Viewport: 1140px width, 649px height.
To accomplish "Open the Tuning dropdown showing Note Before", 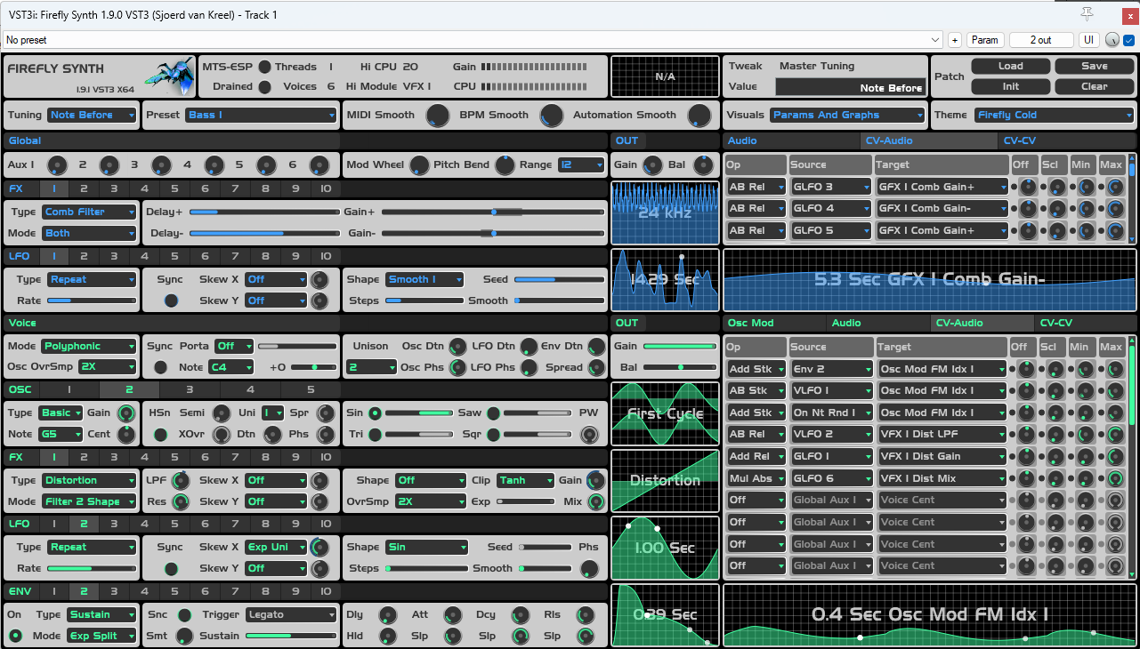I will pyautogui.click(x=93, y=116).
